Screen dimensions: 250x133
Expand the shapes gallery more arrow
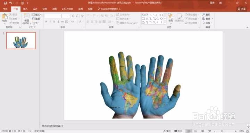(165, 23)
